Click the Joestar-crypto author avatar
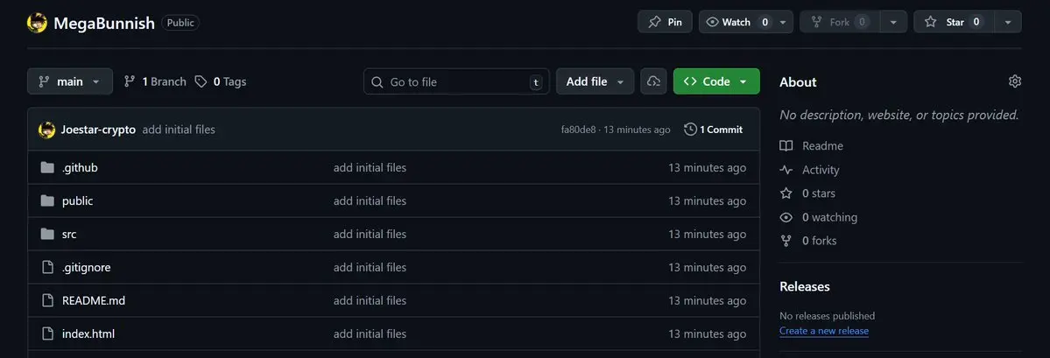 (x=47, y=130)
